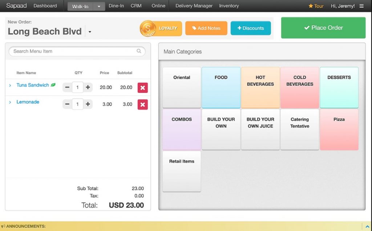372x231 pixels.
Task: Click the Tax value 0.00
Action: [x=139, y=196]
